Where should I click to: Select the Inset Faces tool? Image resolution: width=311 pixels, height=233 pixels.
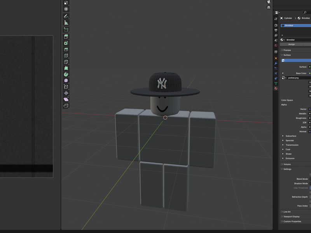[x=66, y=43]
